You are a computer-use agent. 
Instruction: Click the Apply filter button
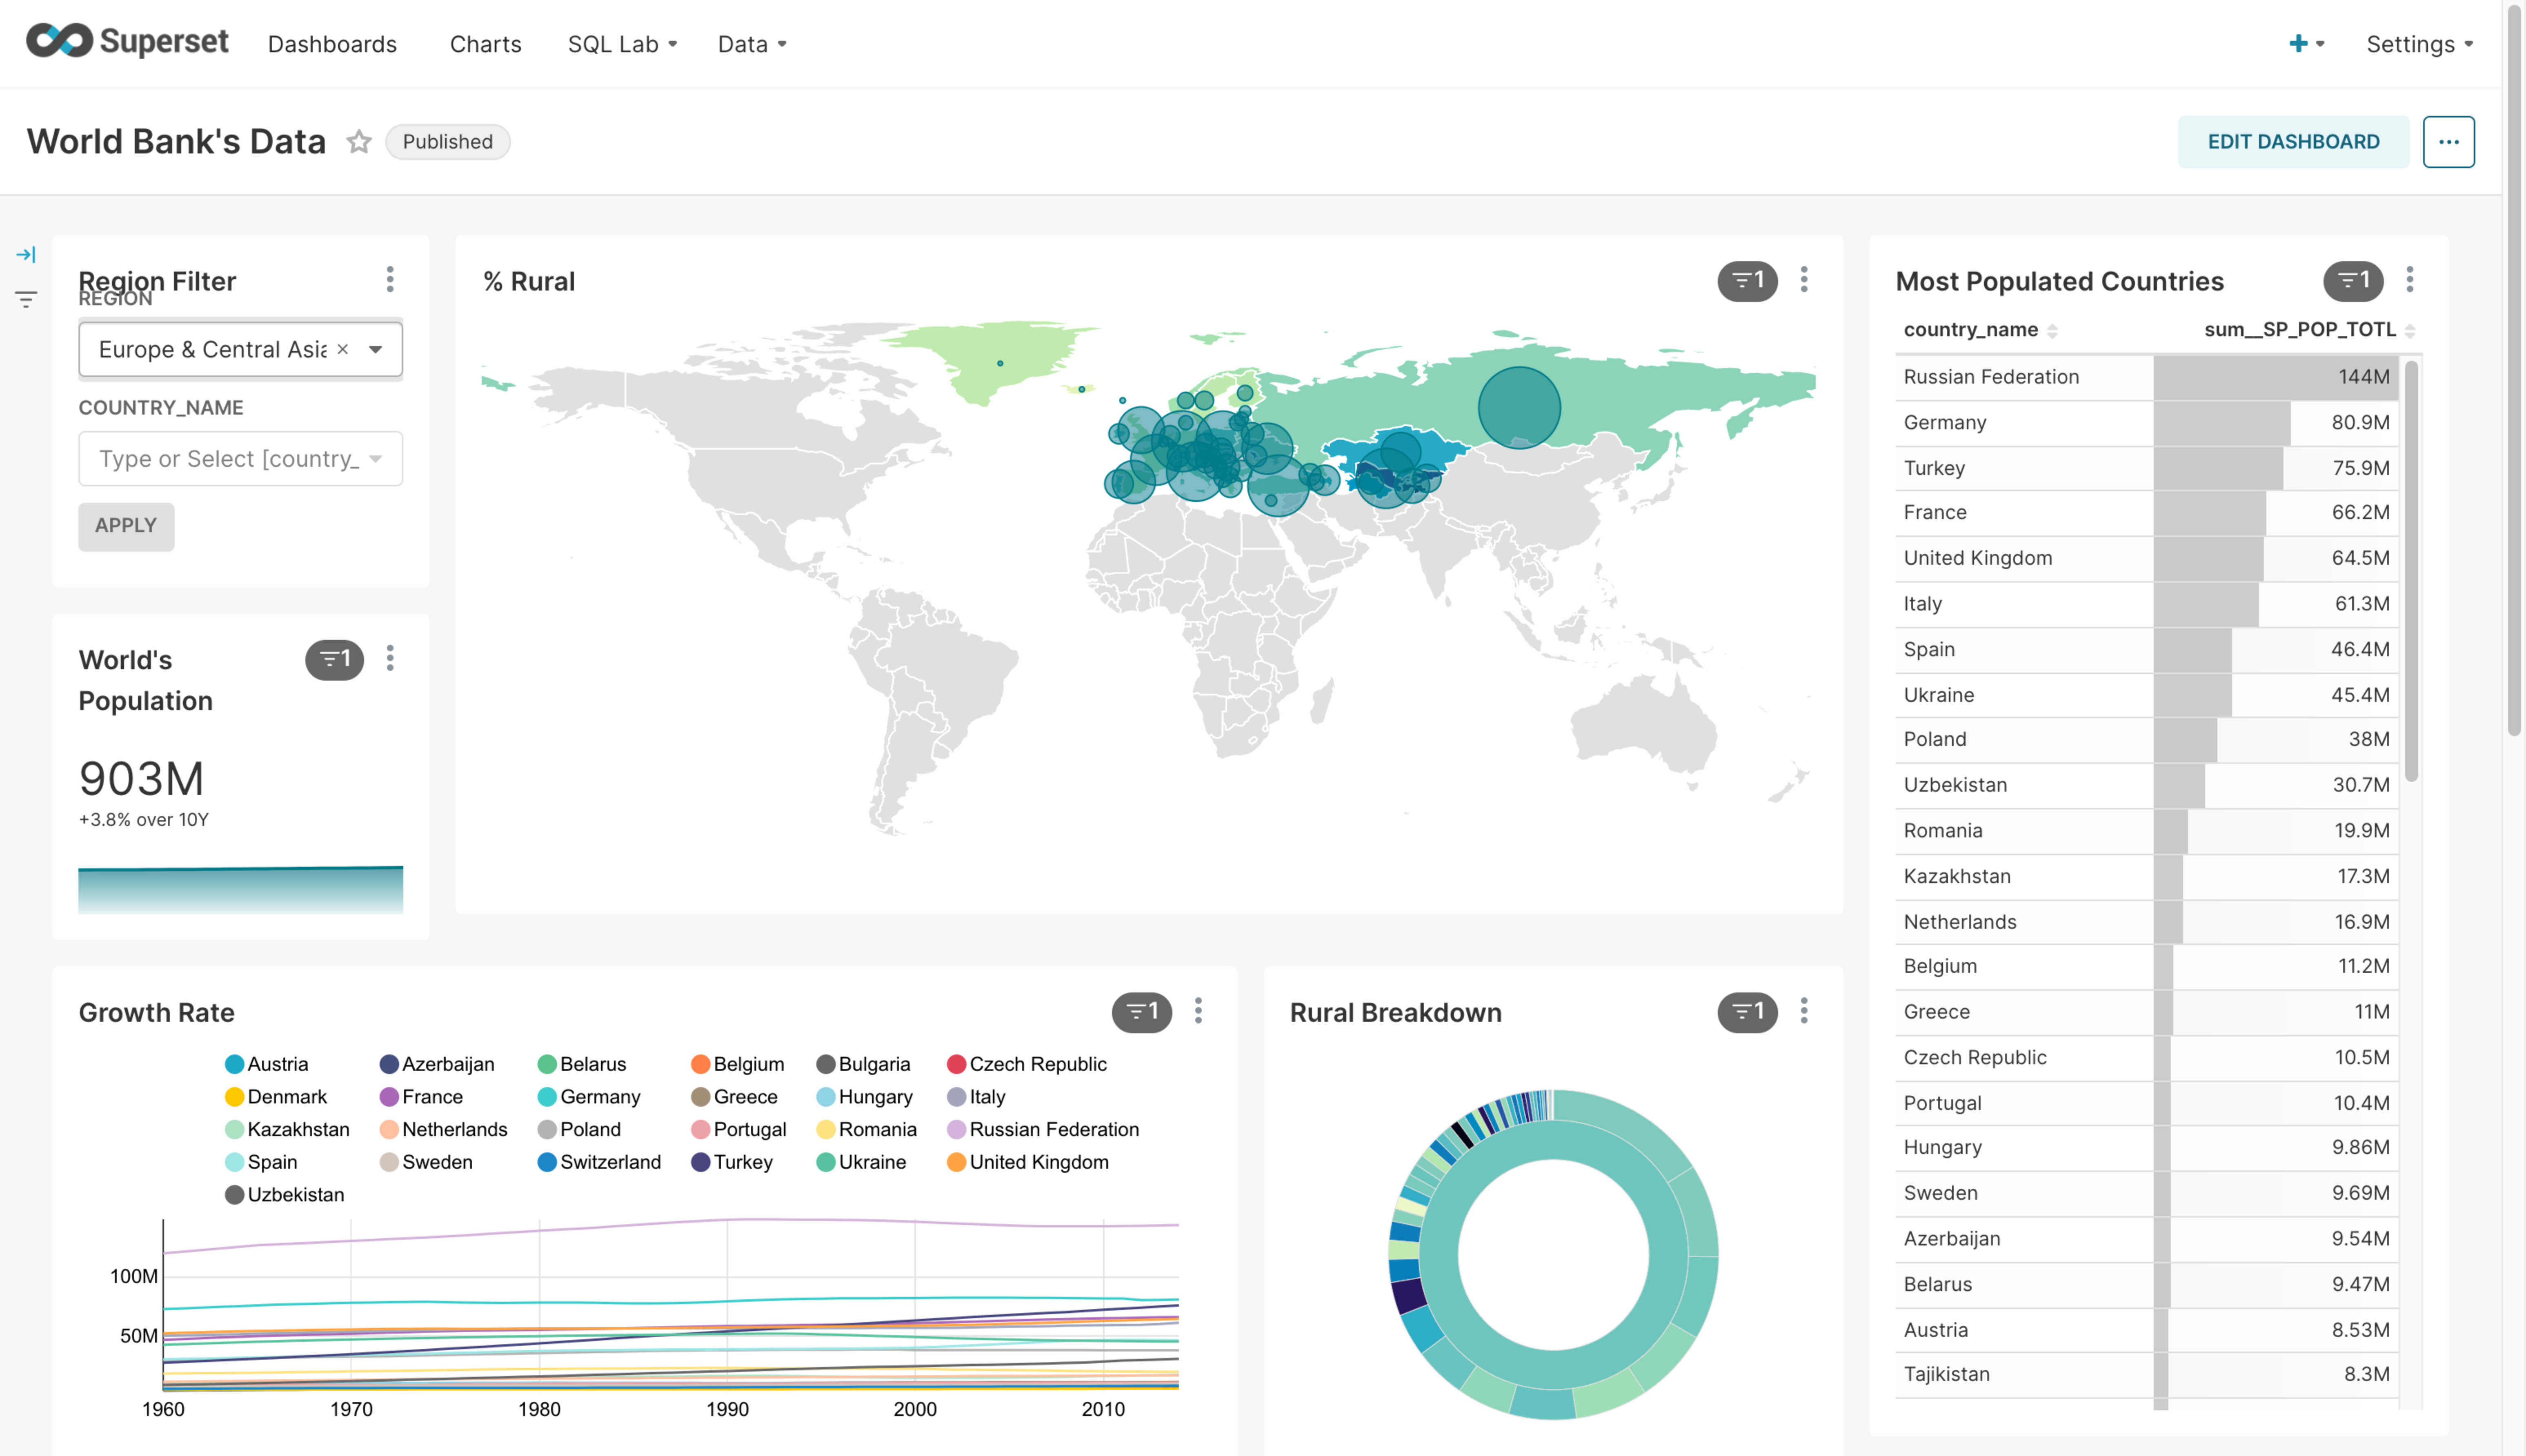[126, 526]
